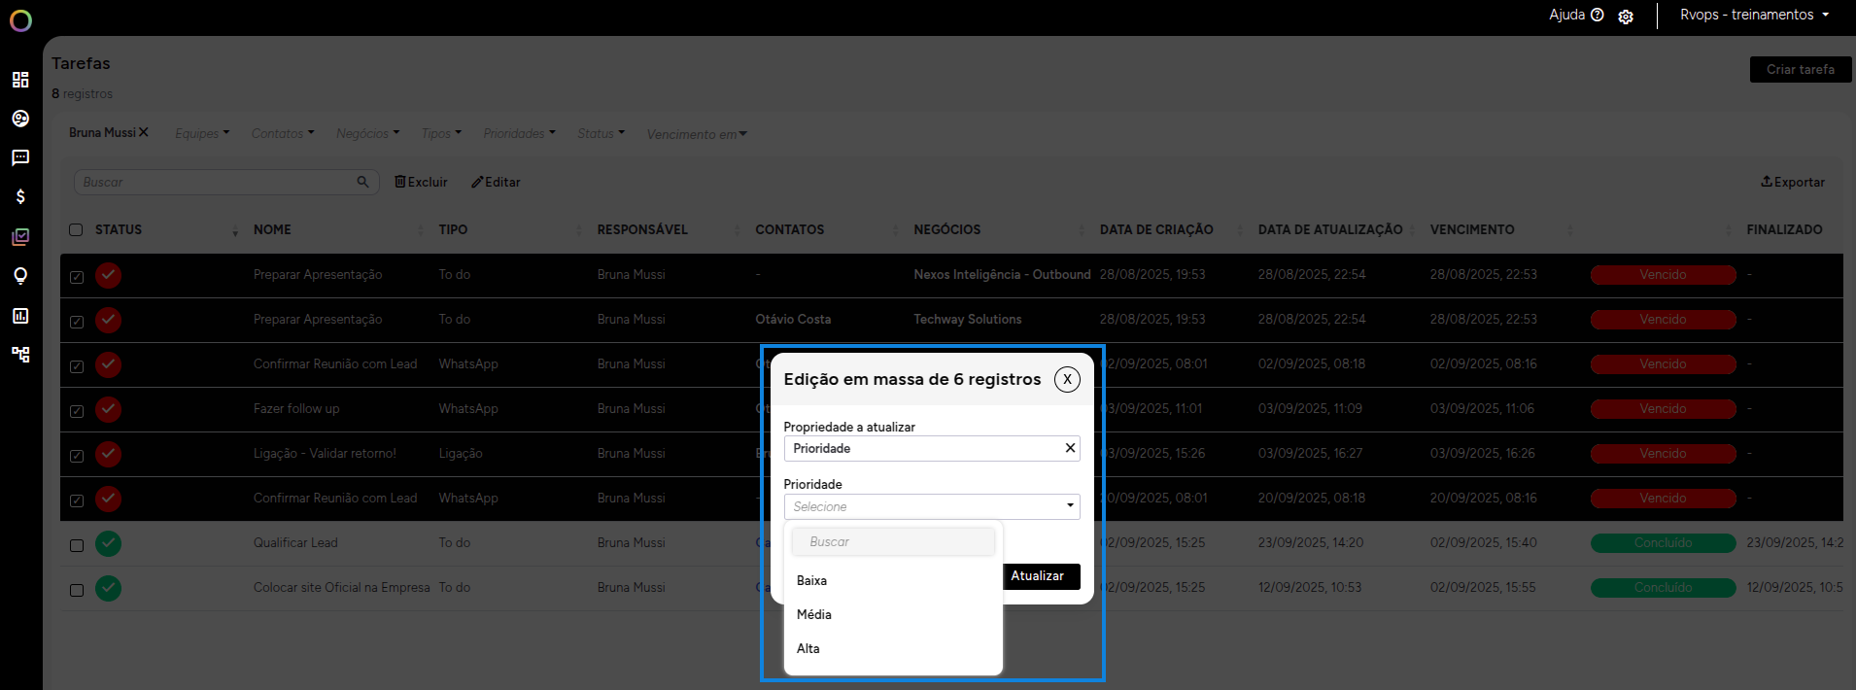Open the settings gear icon

1626,17
